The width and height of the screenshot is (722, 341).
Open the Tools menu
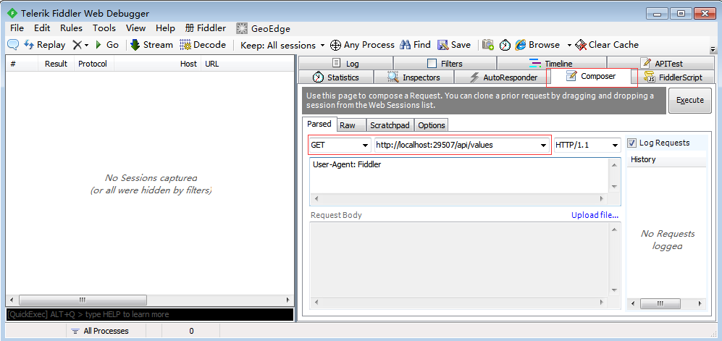(x=104, y=28)
